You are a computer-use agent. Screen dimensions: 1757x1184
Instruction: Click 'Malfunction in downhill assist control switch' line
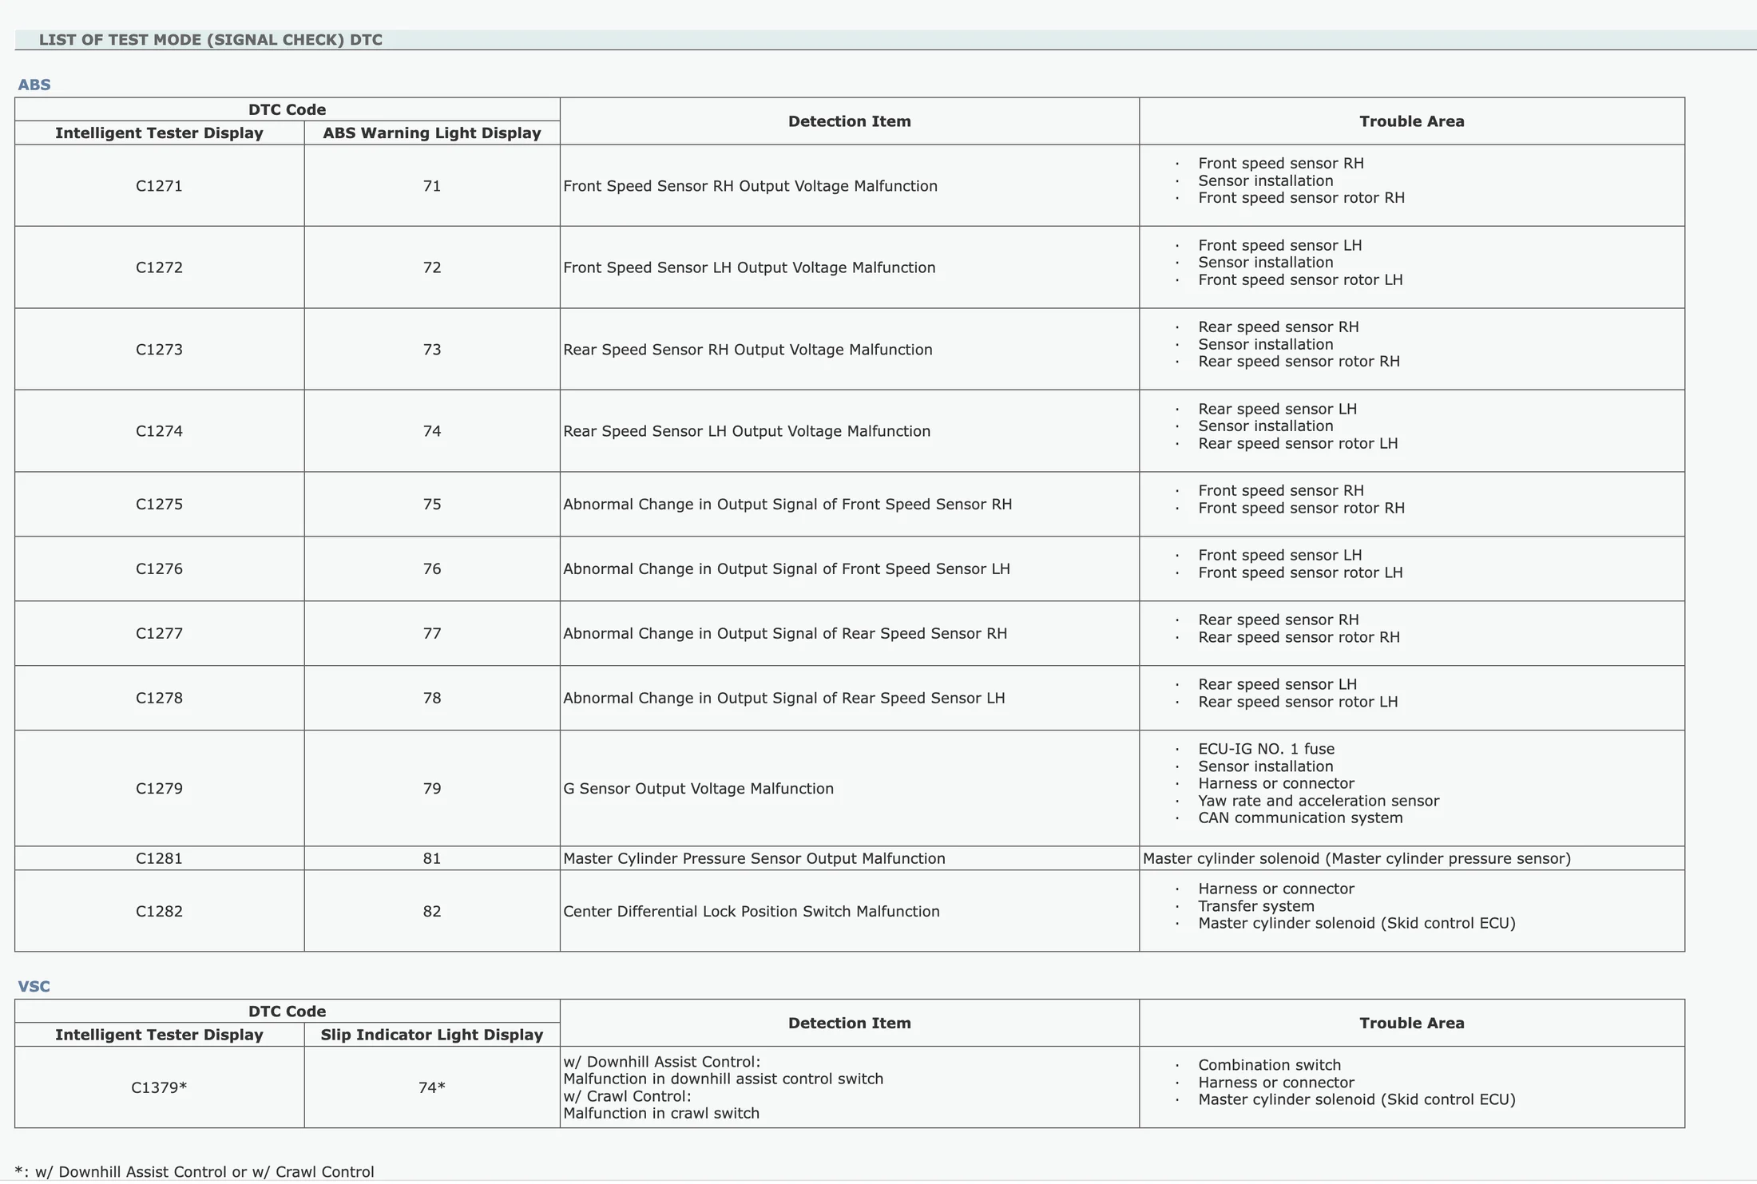pyautogui.click(x=723, y=1079)
